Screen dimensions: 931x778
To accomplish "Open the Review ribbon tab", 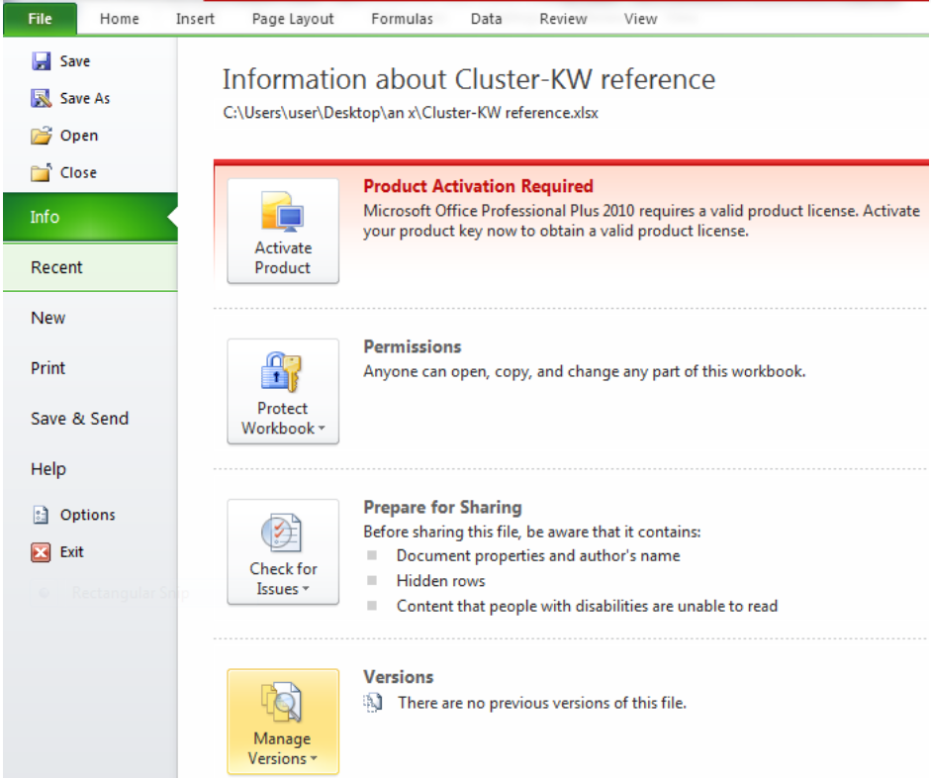I will (563, 19).
